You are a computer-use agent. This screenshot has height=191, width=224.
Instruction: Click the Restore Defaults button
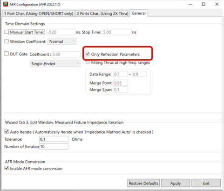click(143, 183)
